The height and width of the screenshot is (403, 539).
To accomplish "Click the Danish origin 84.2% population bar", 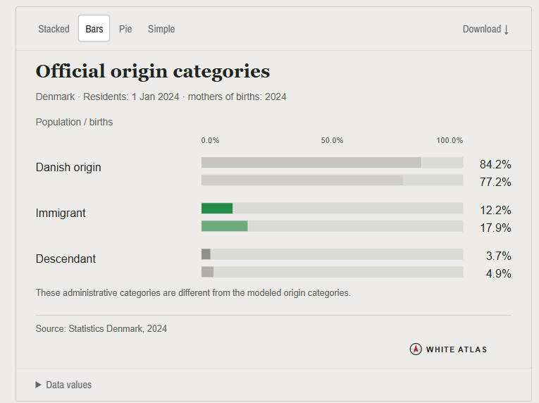I will (x=311, y=163).
